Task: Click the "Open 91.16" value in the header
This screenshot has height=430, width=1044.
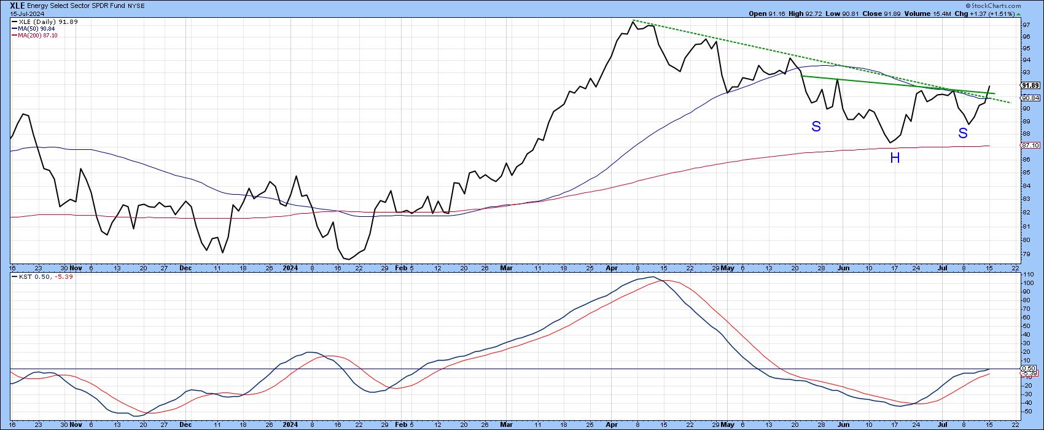Action: point(768,13)
